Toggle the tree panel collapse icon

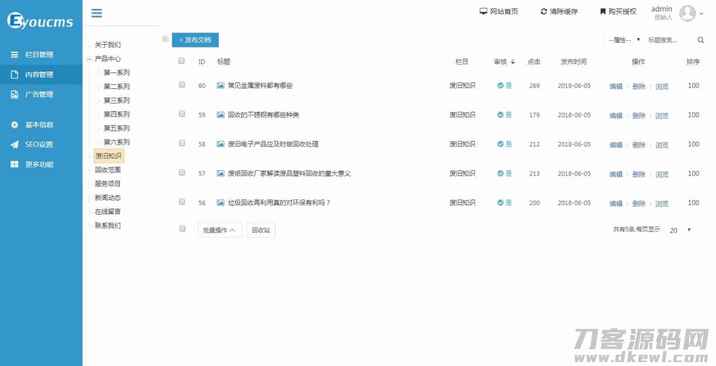[x=165, y=39]
